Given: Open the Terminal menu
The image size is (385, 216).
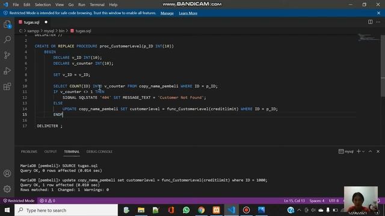Looking at the screenshot, I should tap(97, 5).
